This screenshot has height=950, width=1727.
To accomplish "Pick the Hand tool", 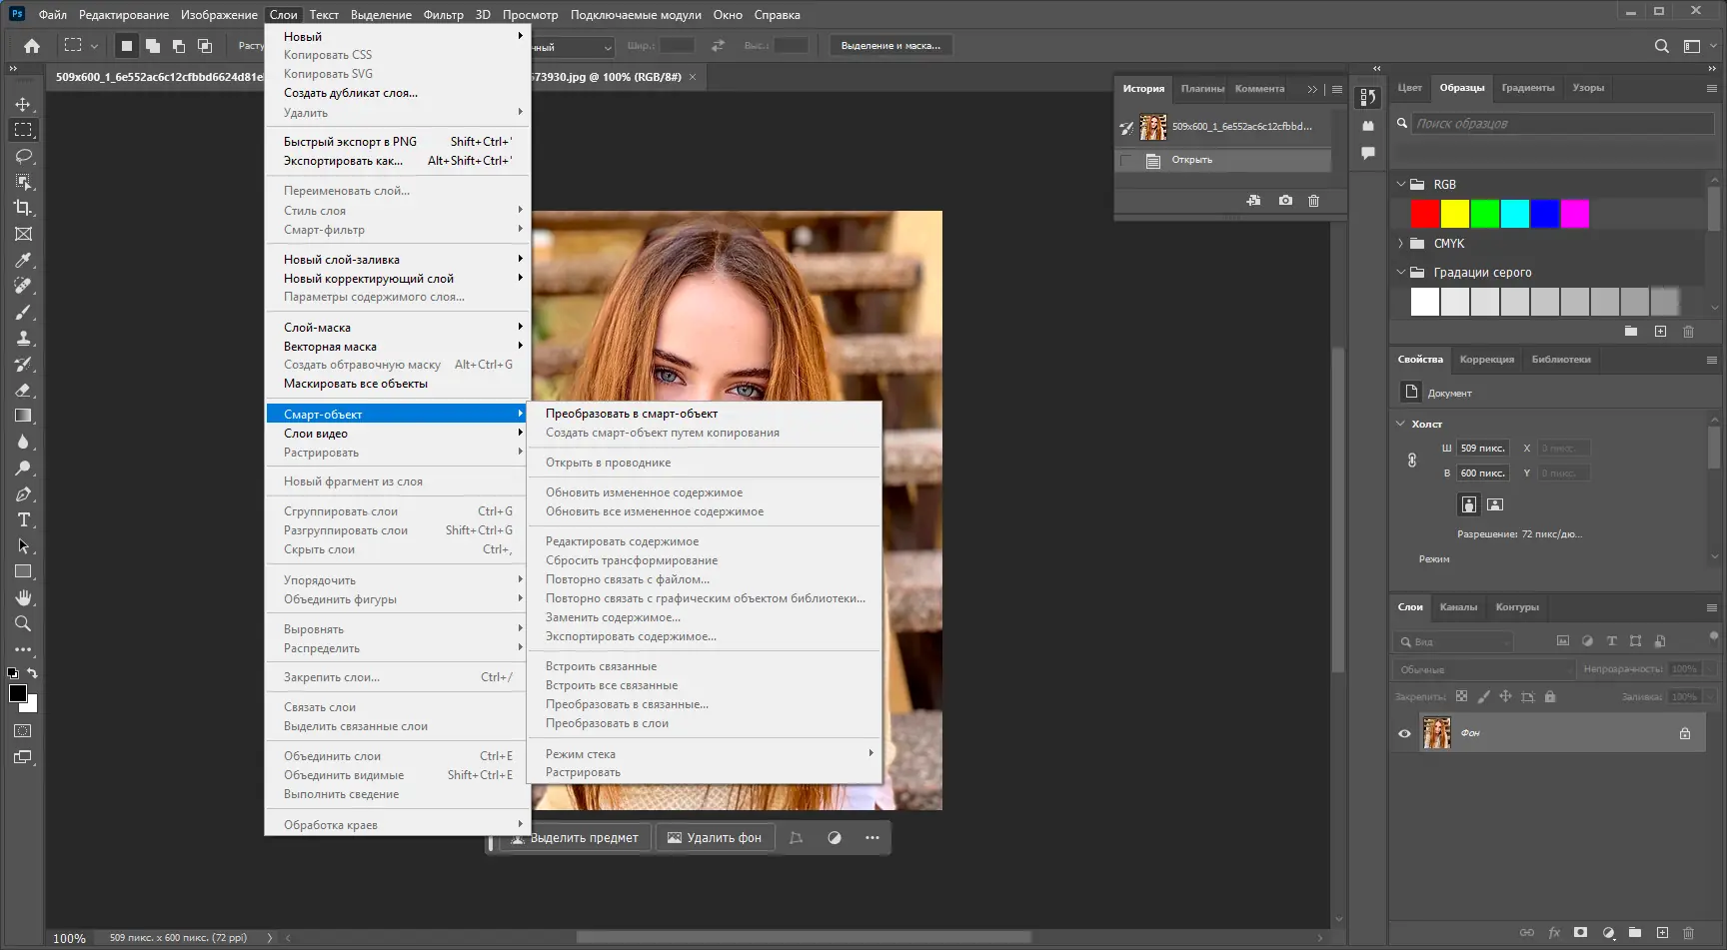I will pos(23,597).
